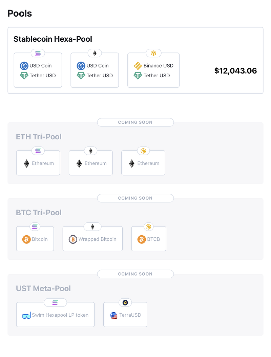Screen dimensions: 271x357
Task: Open the Stablecoin Hexa-Pool title
Action: [x=53, y=39]
